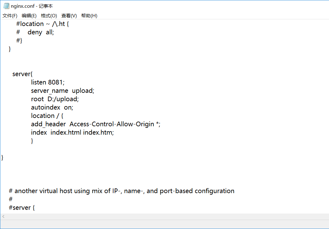
Task: Click the '# another virtual host' comment line
Action: (x=122, y=191)
